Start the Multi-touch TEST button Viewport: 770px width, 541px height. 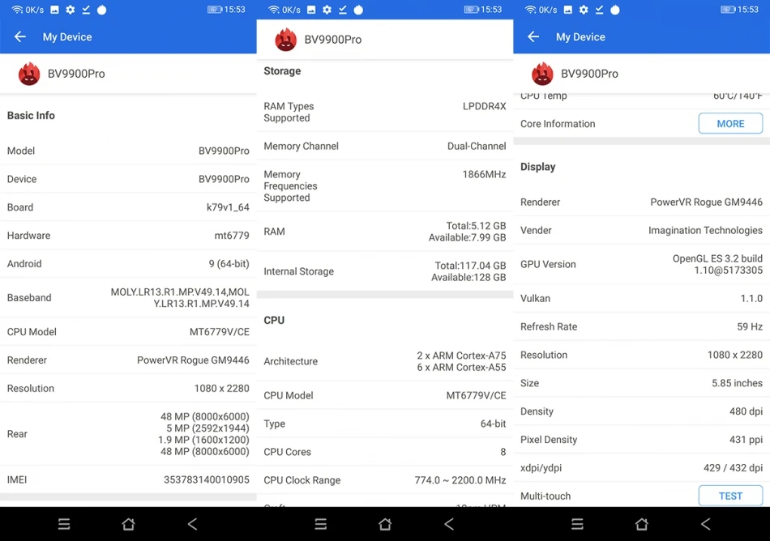(x=730, y=496)
